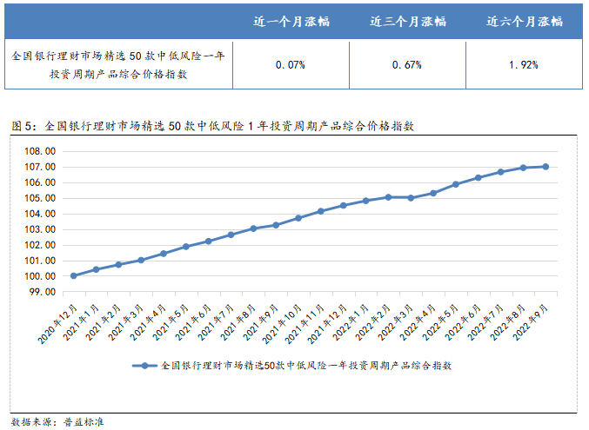Click the 近六个月涨幅 column header
589x430 pixels.
tap(523, 21)
